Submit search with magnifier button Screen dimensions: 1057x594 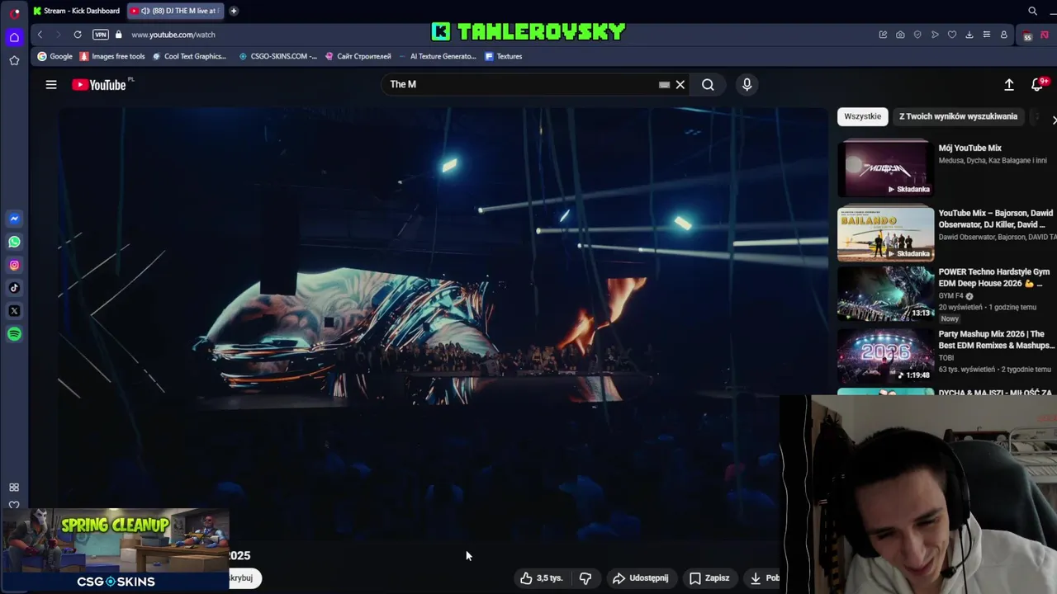[x=708, y=84]
